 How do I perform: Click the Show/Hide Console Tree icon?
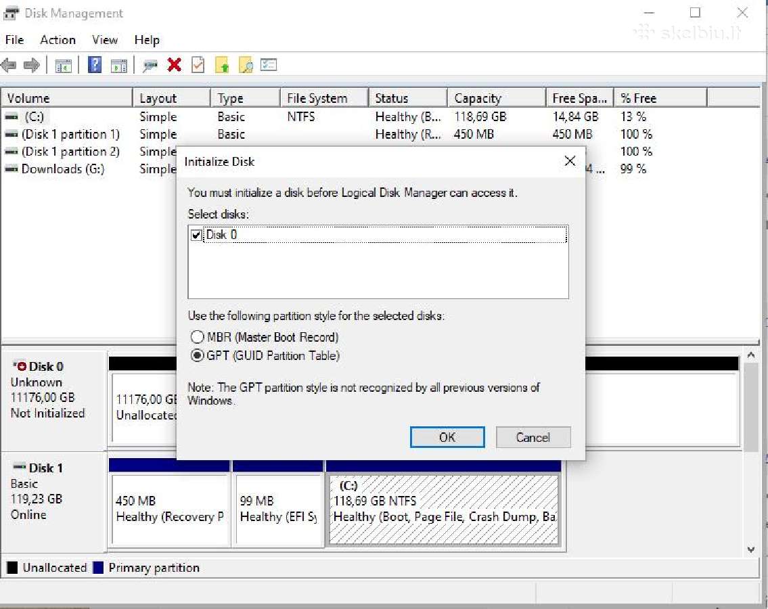coord(63,65)
